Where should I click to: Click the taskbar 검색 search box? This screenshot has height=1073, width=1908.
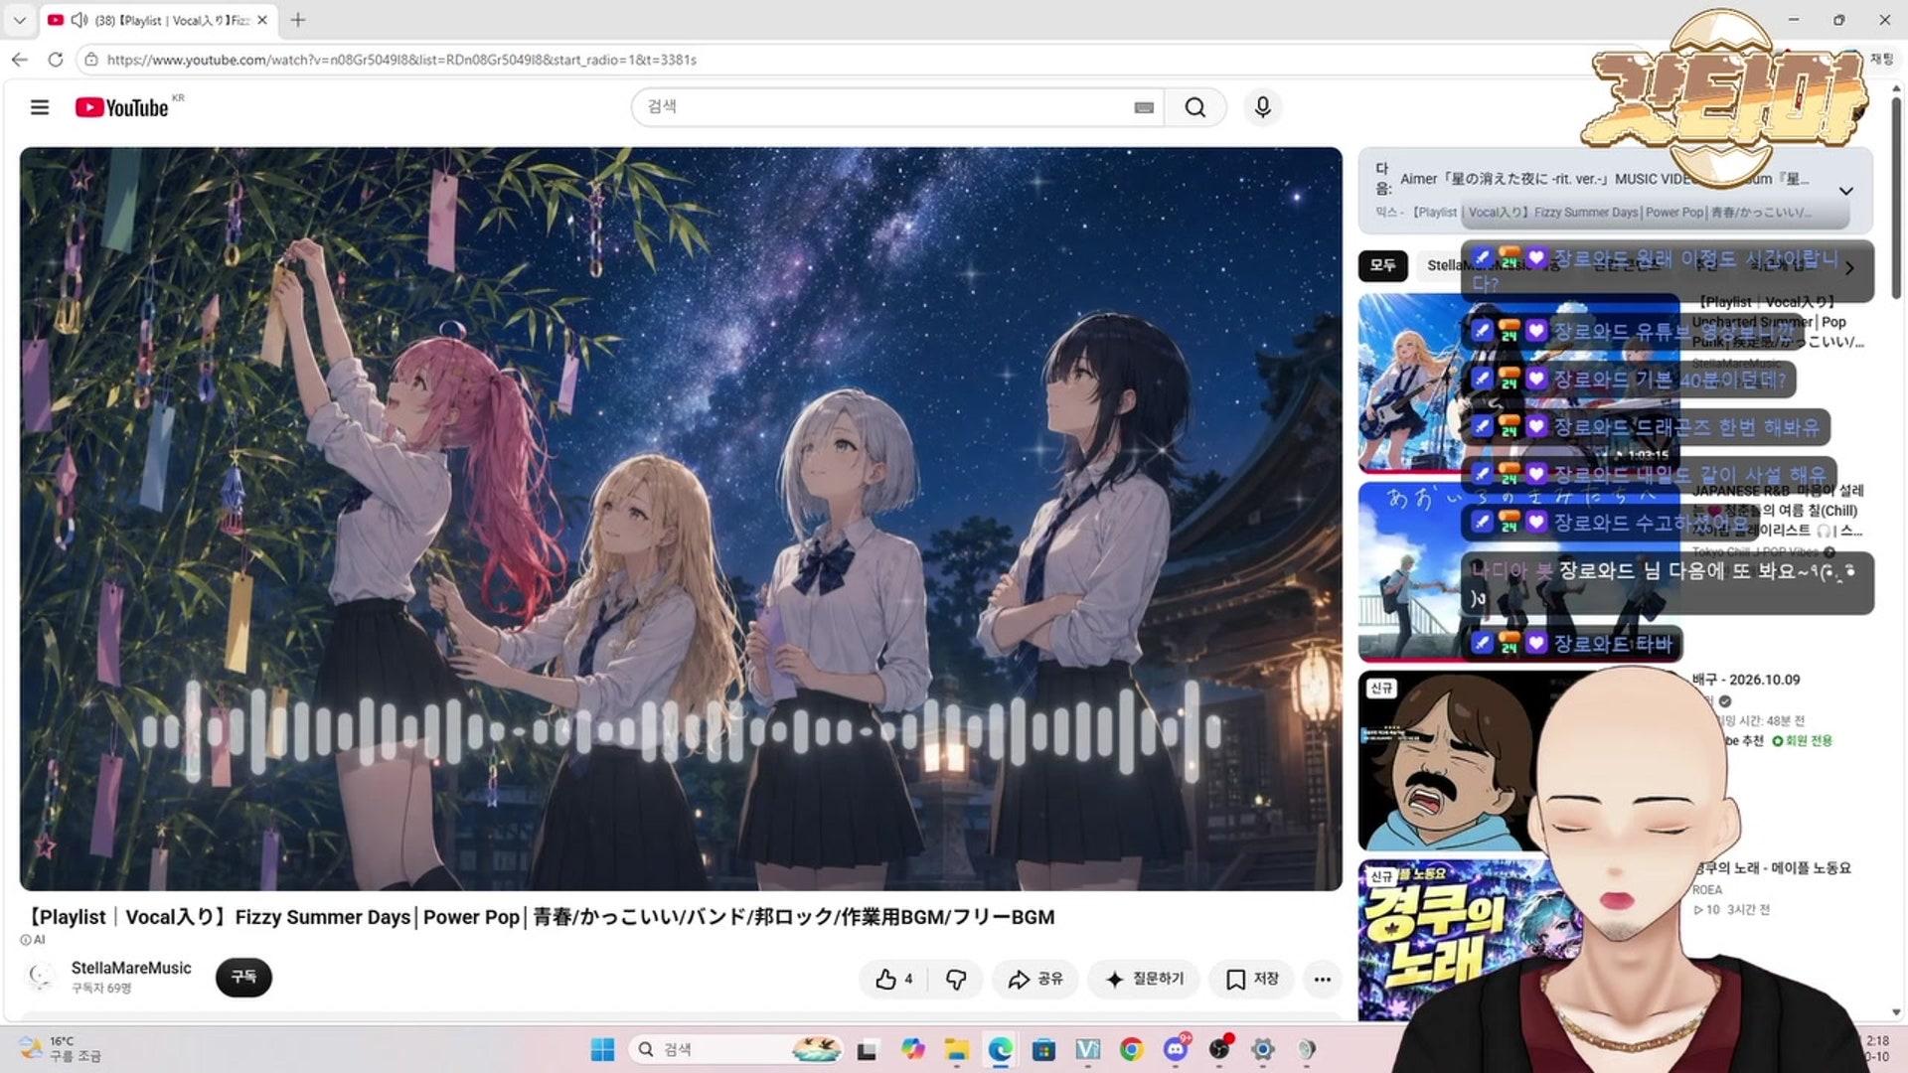(736, 1049)
